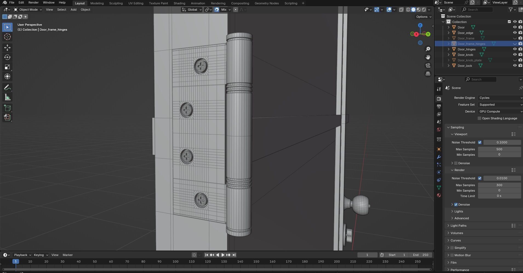The width and height of the screenshot is (523, 273).
Task: Select the Rotate tool
Action: point(7,57)
